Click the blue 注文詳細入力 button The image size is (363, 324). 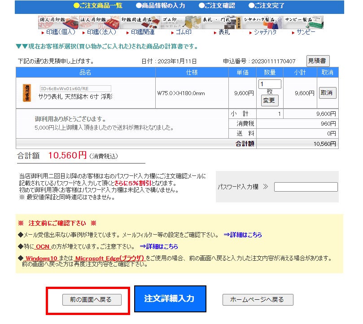point(170,299)
